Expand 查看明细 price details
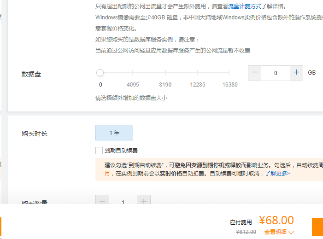Viewport: 323px width, 239px height. [276, 232]
